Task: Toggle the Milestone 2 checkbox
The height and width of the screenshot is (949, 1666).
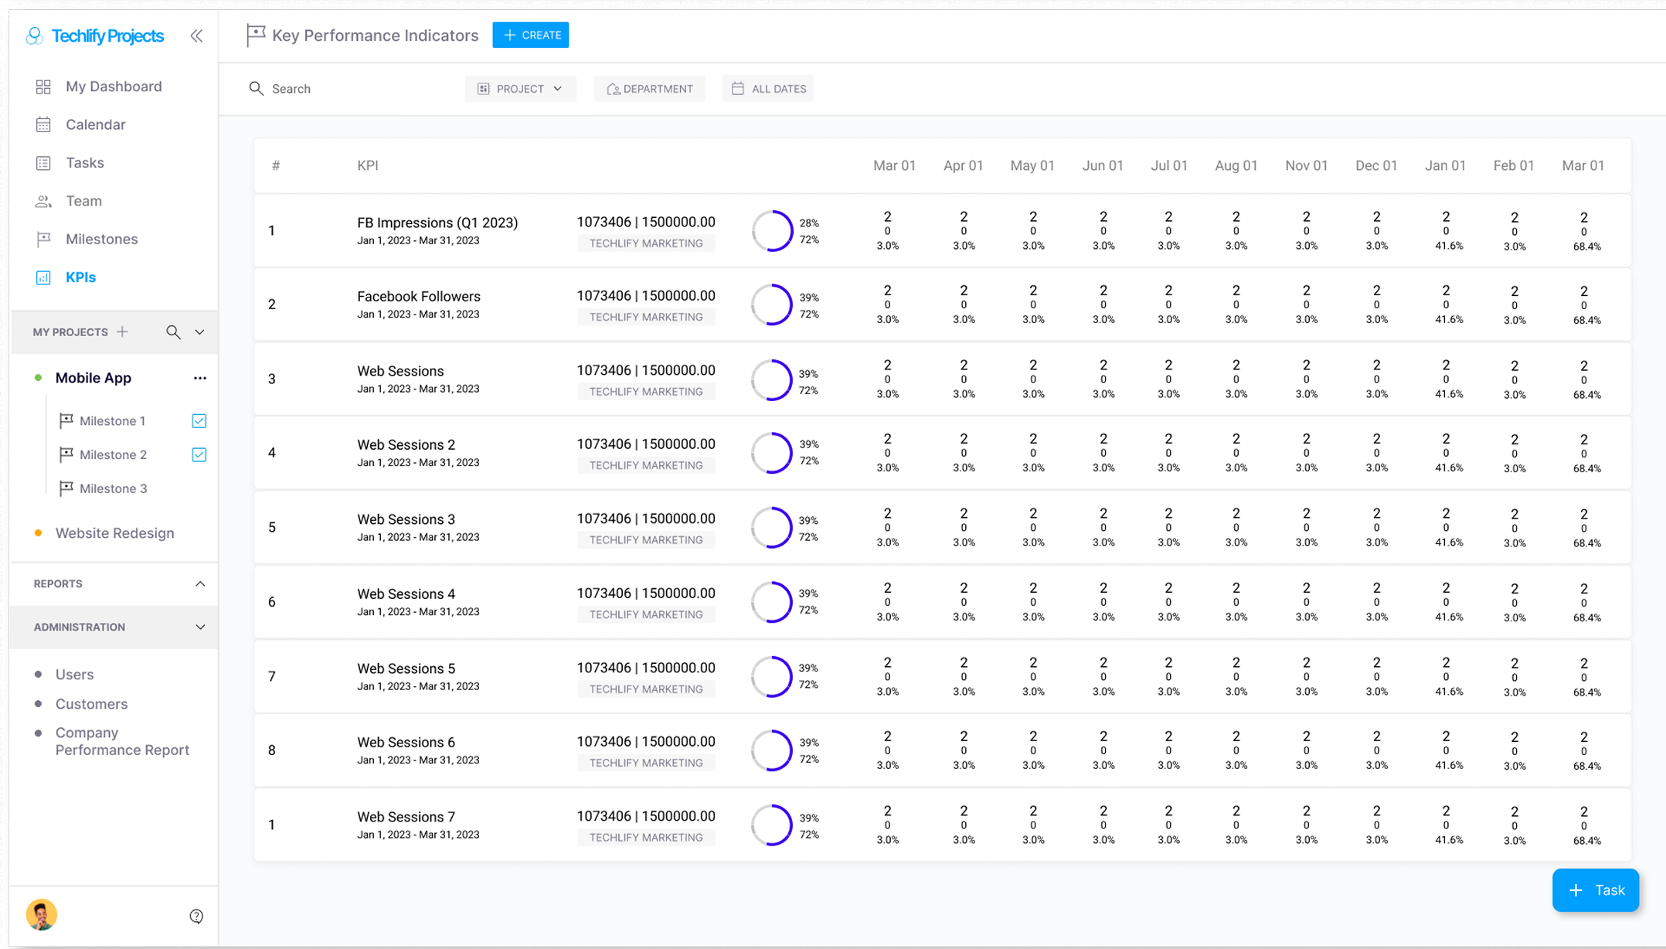Action: (x=199, y=454)
